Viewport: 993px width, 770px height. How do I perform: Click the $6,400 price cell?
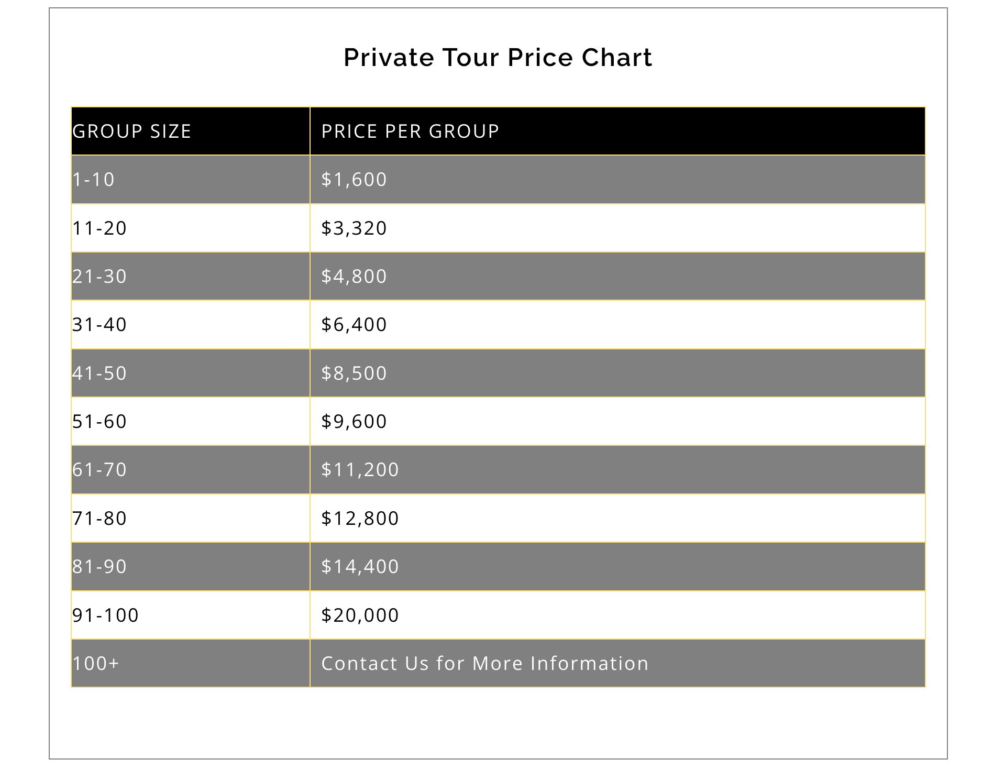(354, 325)
